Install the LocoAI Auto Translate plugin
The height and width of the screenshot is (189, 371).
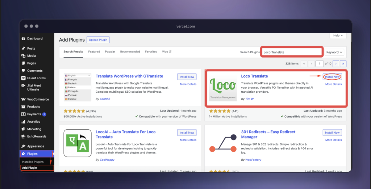pos(187,133)
